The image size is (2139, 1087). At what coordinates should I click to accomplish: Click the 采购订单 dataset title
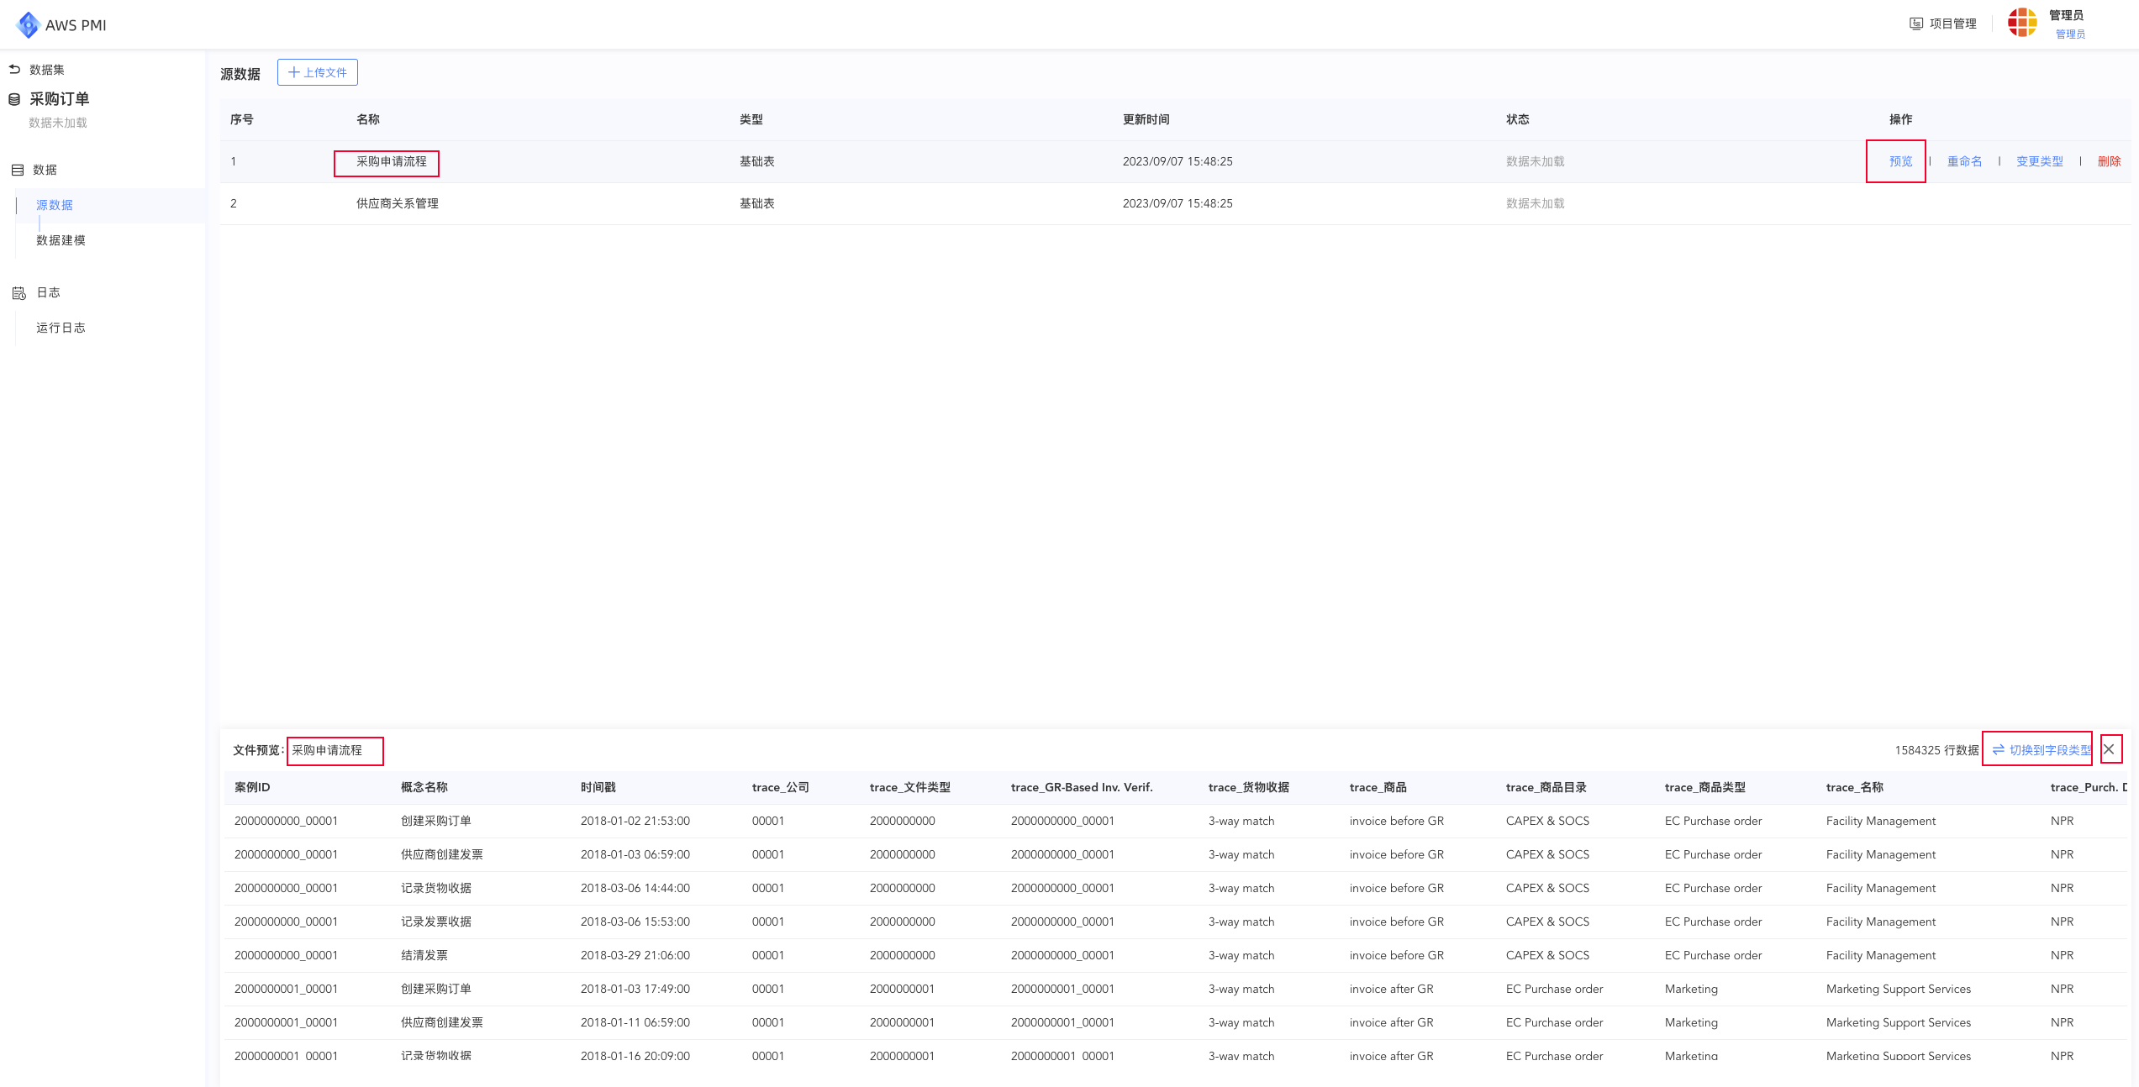(x=60, y=99)
